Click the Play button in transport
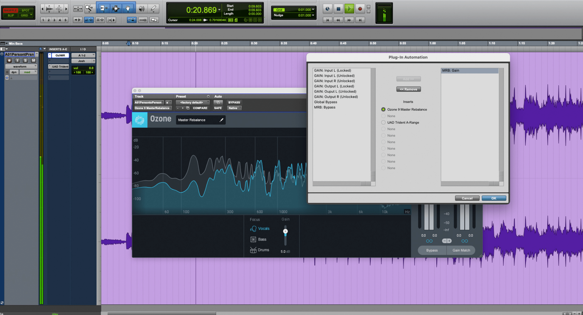This screenshot has width=583, height=315. (x=349, y=9)
